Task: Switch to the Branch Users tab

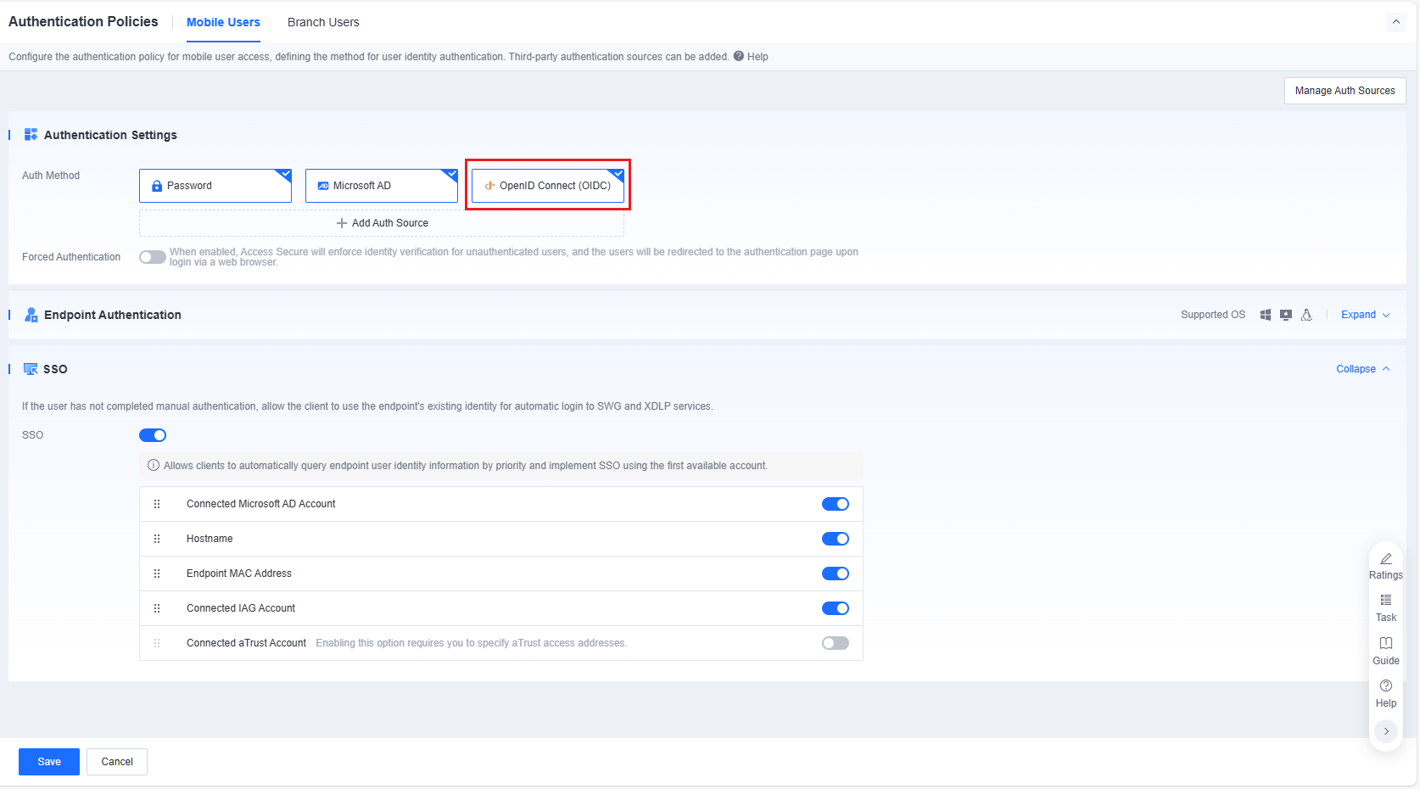Action: [x=323, y=22]
